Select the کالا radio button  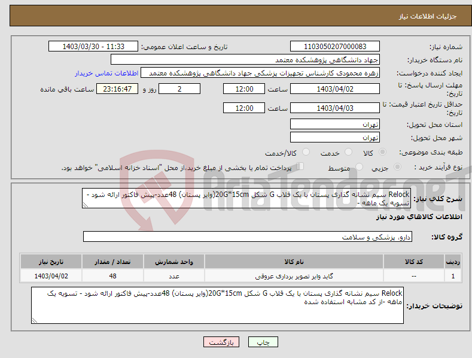tap(382, 152)
